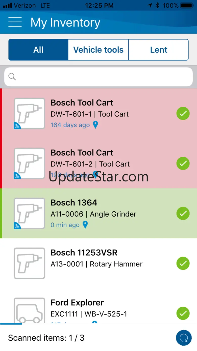
Task: Focus the inventory search field
Action: coord(98,77)
